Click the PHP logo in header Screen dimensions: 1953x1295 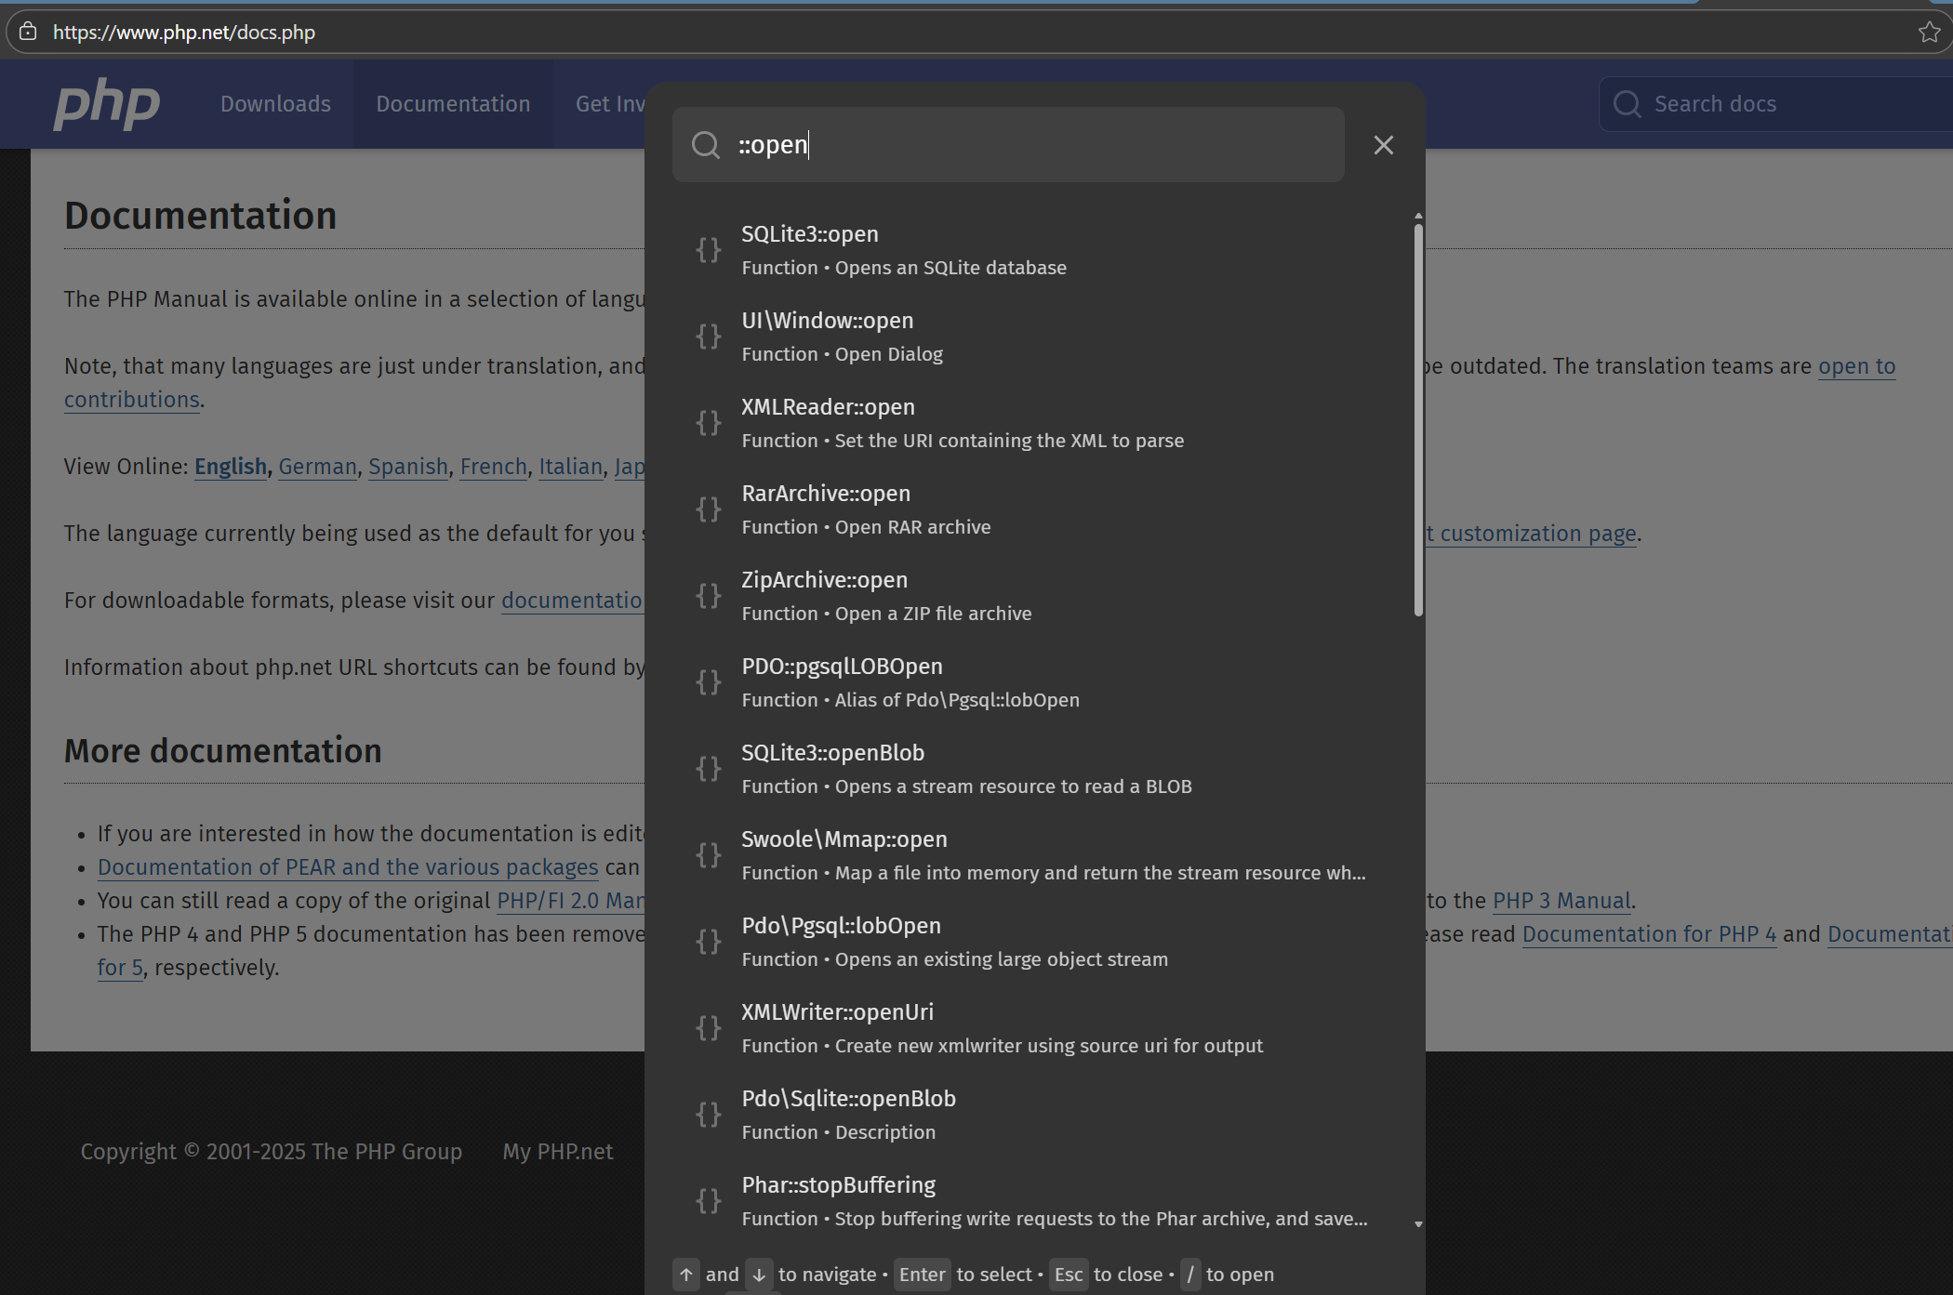point(106,104)
